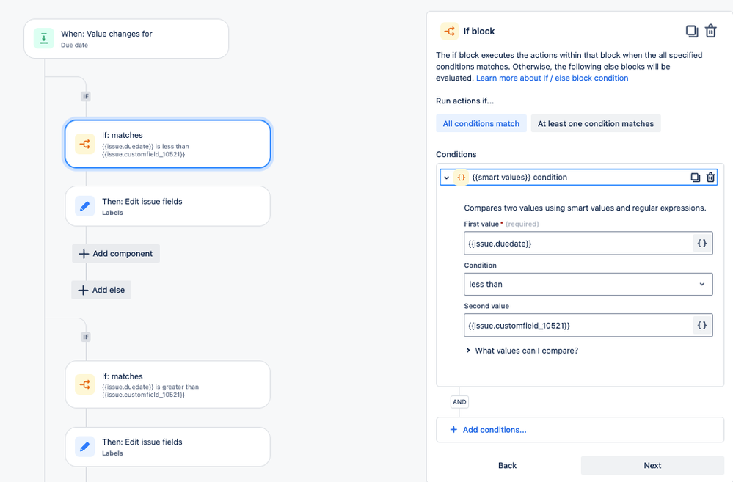Open Learn more about If/else block link
Viewport: 733px width, 482px height.
click(552, 78)
